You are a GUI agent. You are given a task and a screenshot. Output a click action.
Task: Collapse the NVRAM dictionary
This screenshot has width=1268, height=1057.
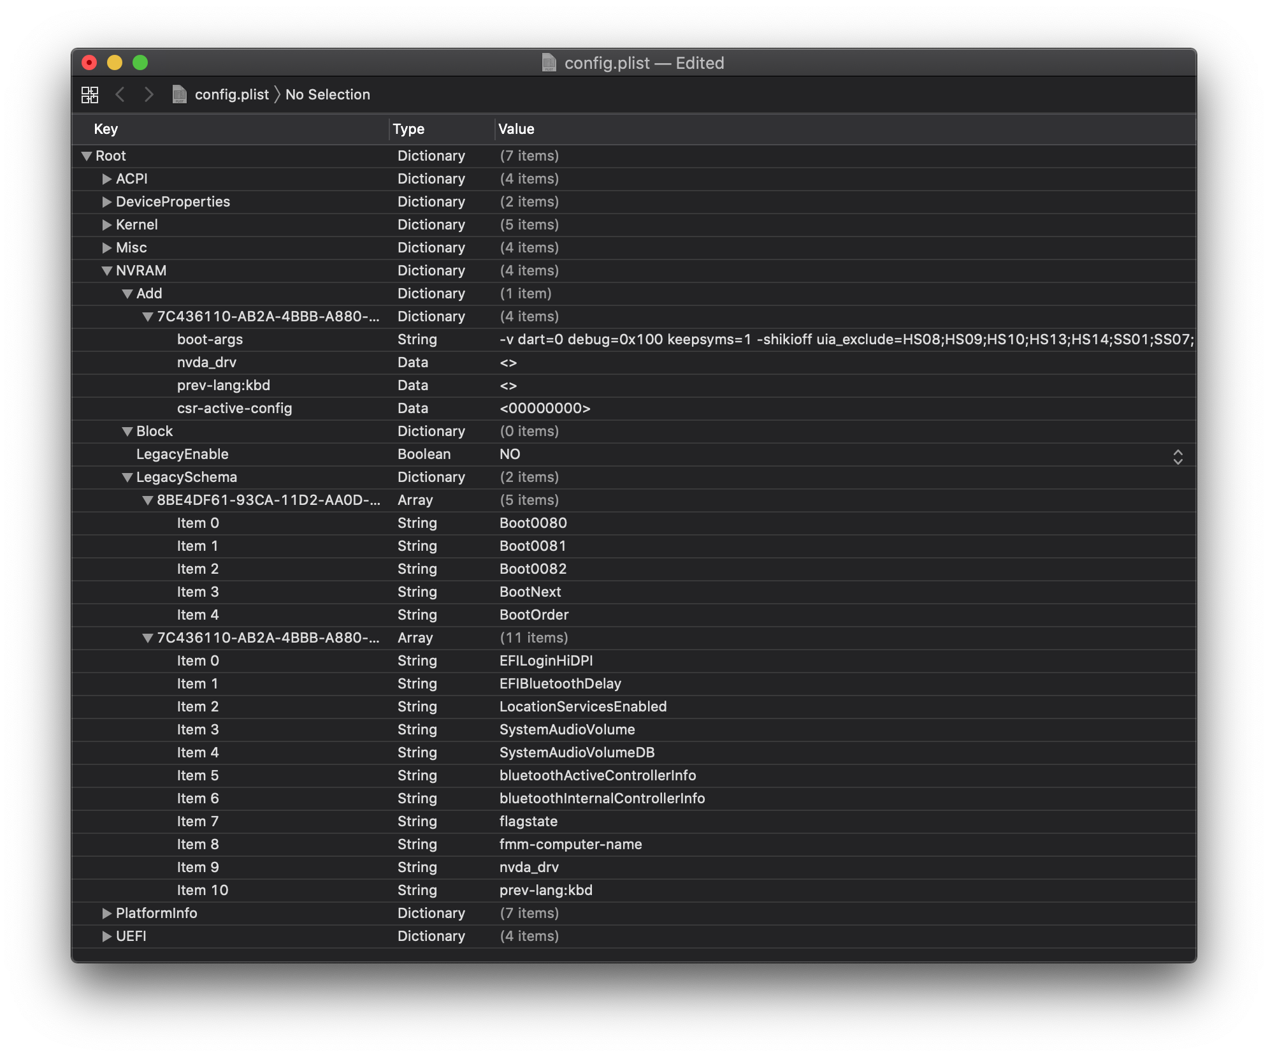pyautogui.click(x=107, y=271)
